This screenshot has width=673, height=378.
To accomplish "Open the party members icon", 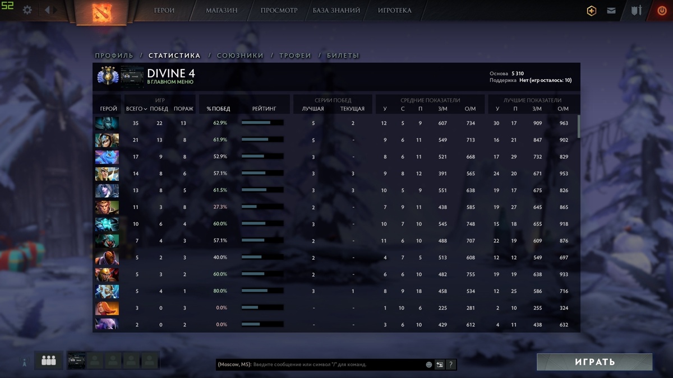I will tap(49, 361).
